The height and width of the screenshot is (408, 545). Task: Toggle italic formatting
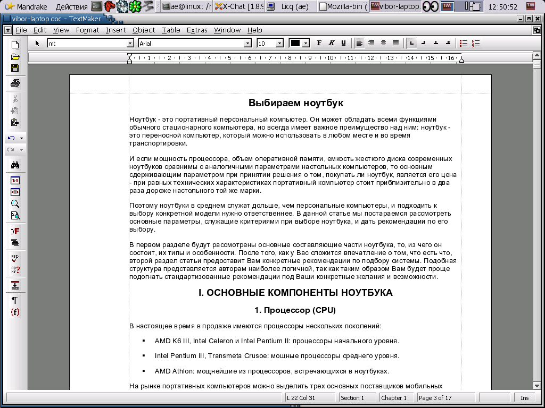click(x=331, y=43)
